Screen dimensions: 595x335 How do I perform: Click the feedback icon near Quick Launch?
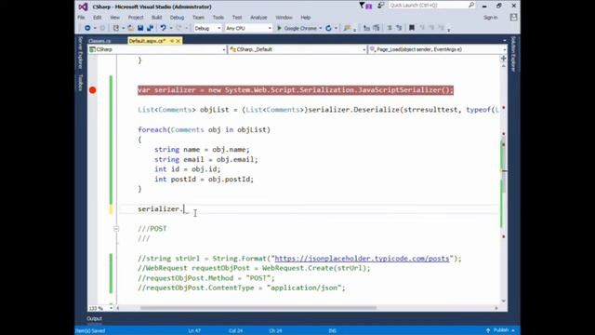coord(380,6)
